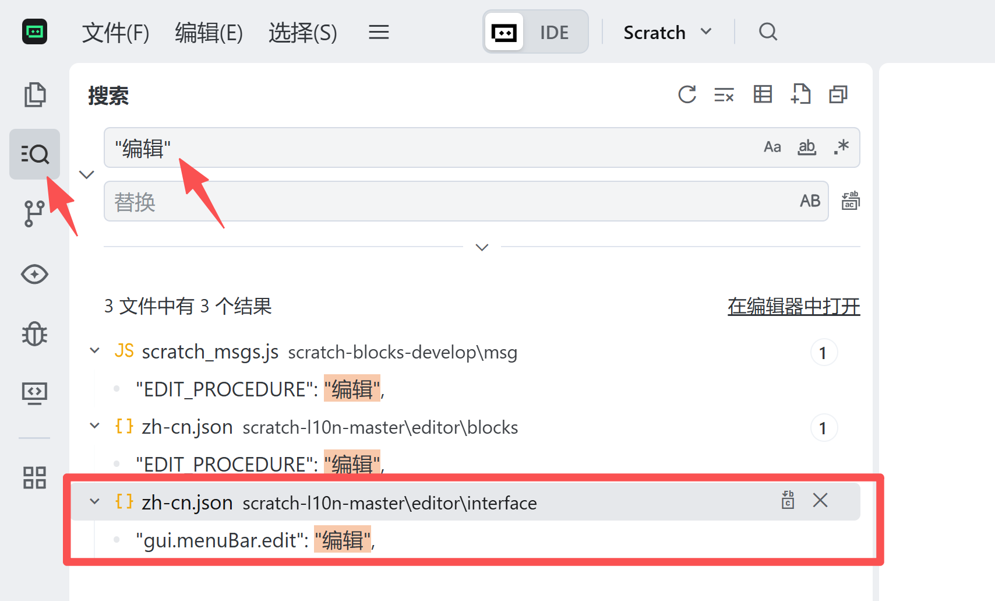
Task: Open the Extensions grid icon
Action: (34, 477)
